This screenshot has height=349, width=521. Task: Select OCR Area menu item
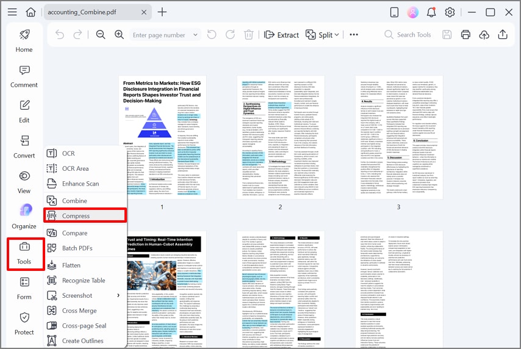coord(86,168)
